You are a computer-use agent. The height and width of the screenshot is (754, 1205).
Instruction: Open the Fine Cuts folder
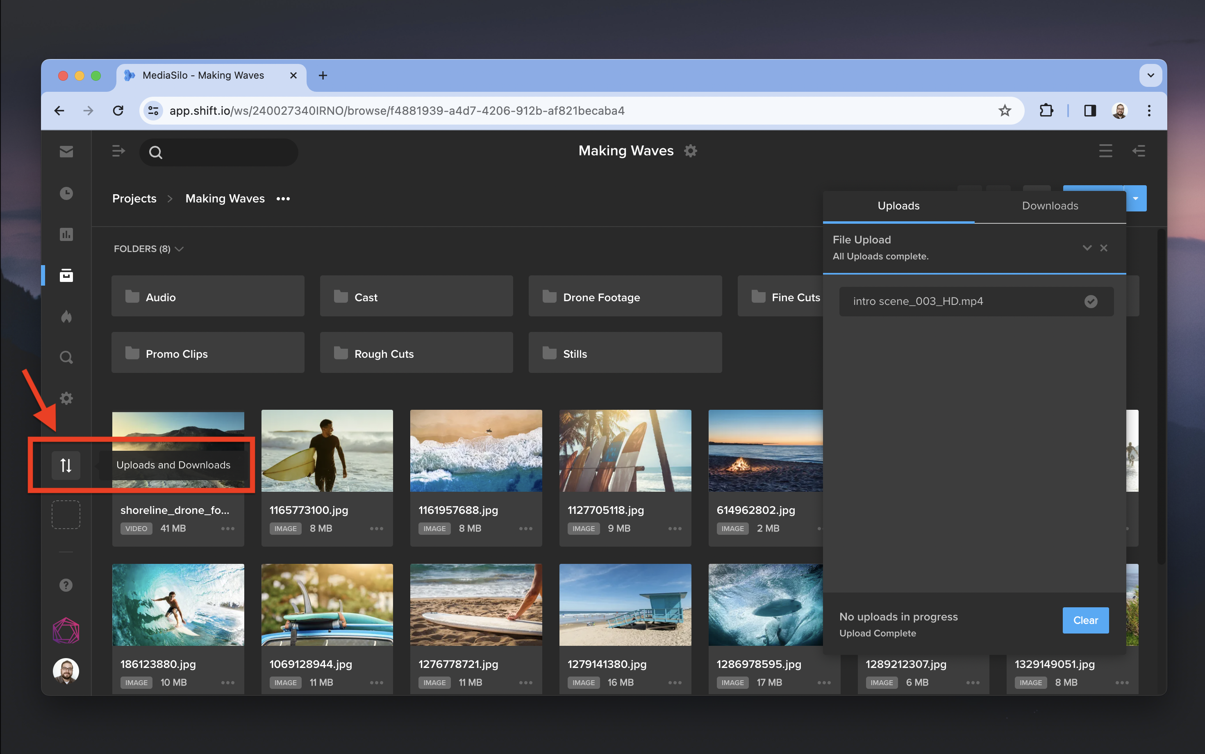pos(780,296)
